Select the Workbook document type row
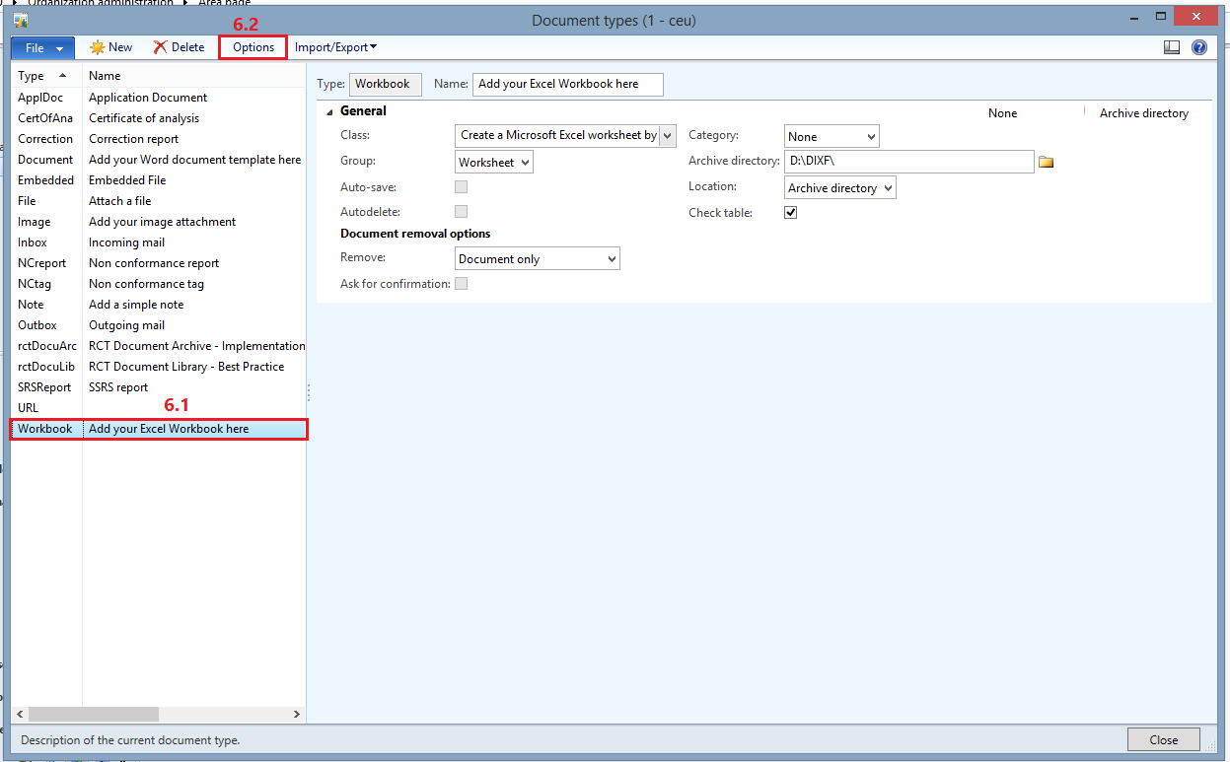The height and width of the screenshot is (762, 1230). 158,428
